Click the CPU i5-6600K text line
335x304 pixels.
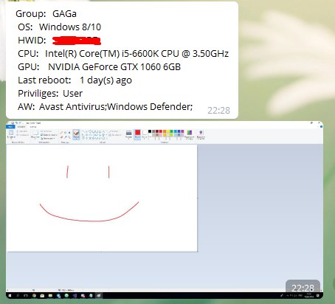pos(123,54)
